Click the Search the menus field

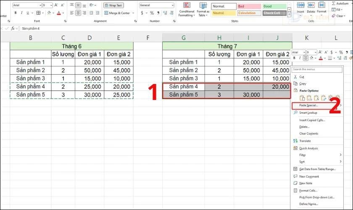click(317, 69)
